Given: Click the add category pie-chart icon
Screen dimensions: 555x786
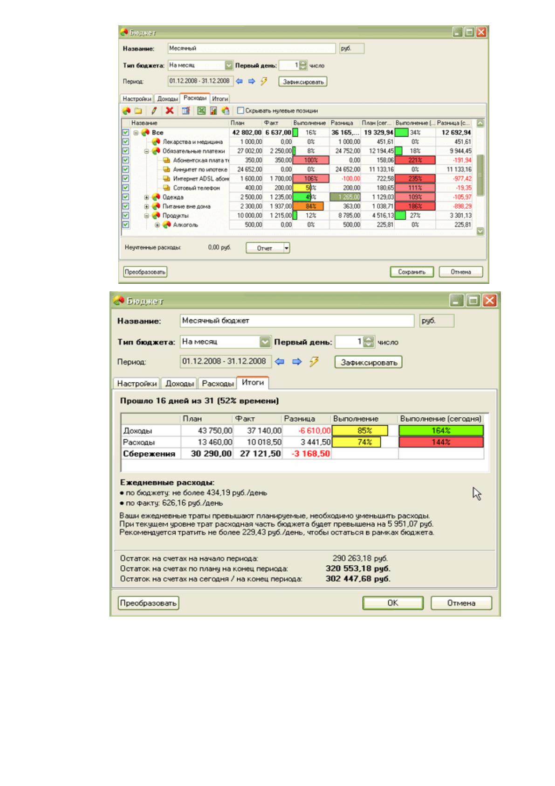Looking at the screenshot, I should (x=126, y=111).
